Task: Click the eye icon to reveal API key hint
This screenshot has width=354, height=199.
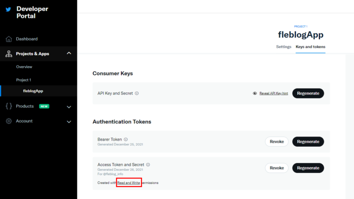Action: [255, 93]
